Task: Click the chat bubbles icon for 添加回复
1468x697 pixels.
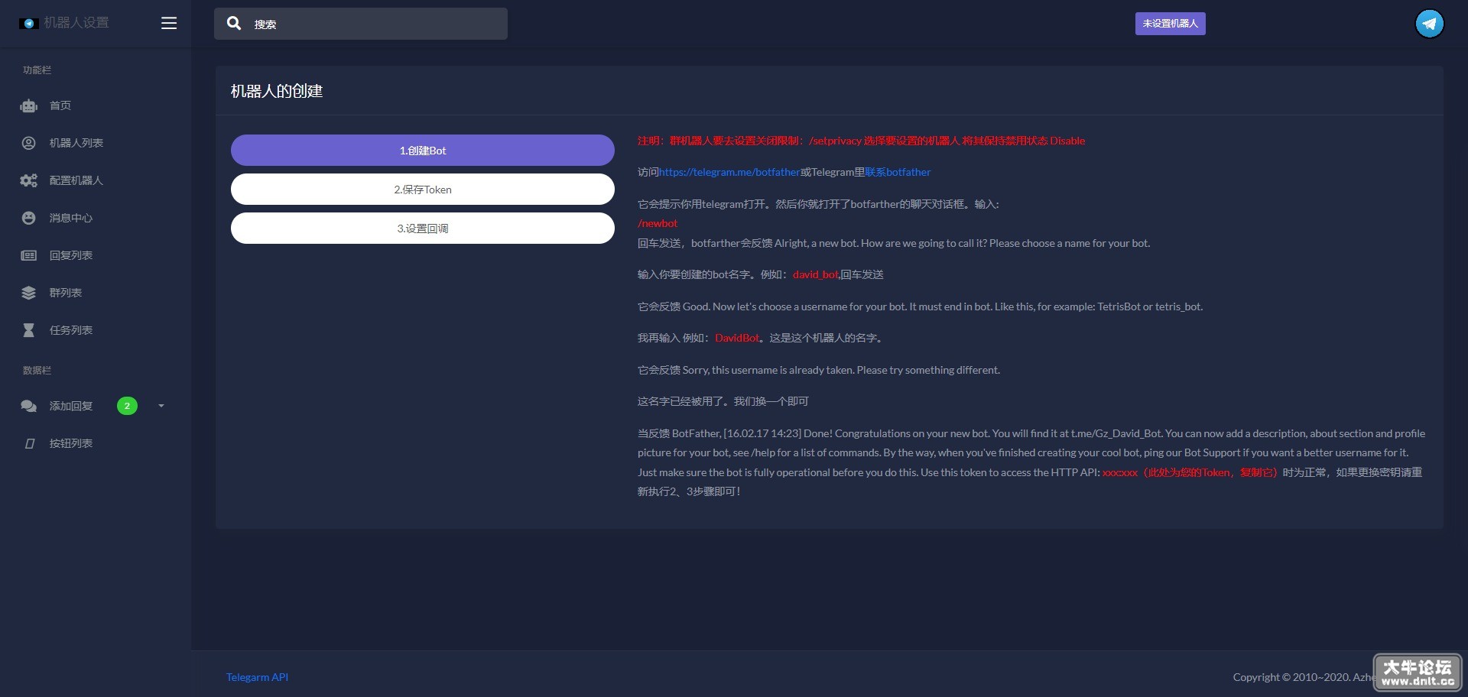Action: [29, 406]
